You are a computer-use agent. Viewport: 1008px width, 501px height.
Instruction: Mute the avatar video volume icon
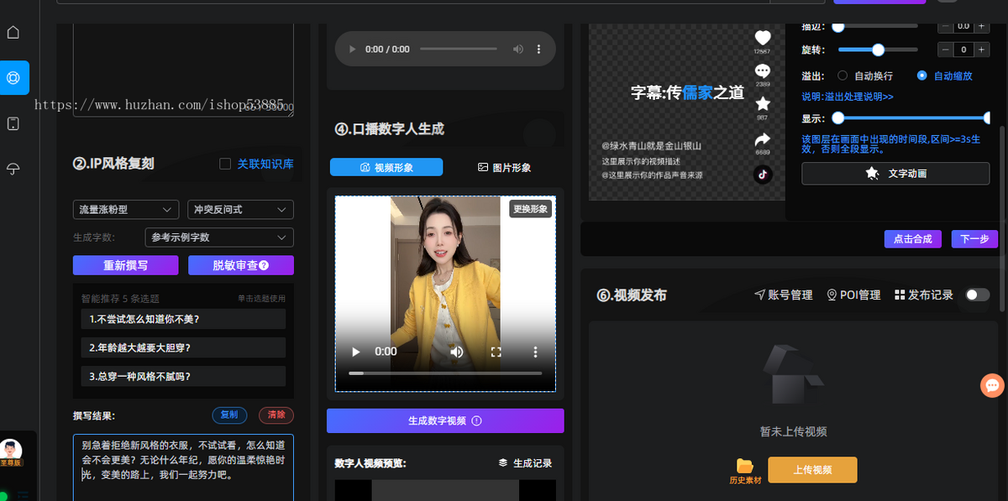pyautogui.click(x=456, y=352)
